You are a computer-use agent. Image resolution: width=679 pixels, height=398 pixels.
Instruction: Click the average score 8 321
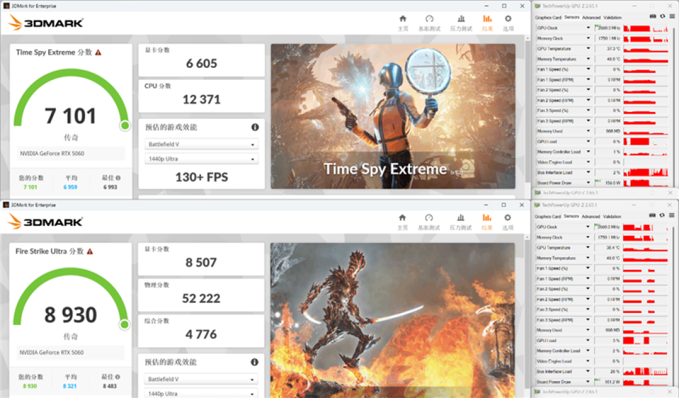coord(70,386)
